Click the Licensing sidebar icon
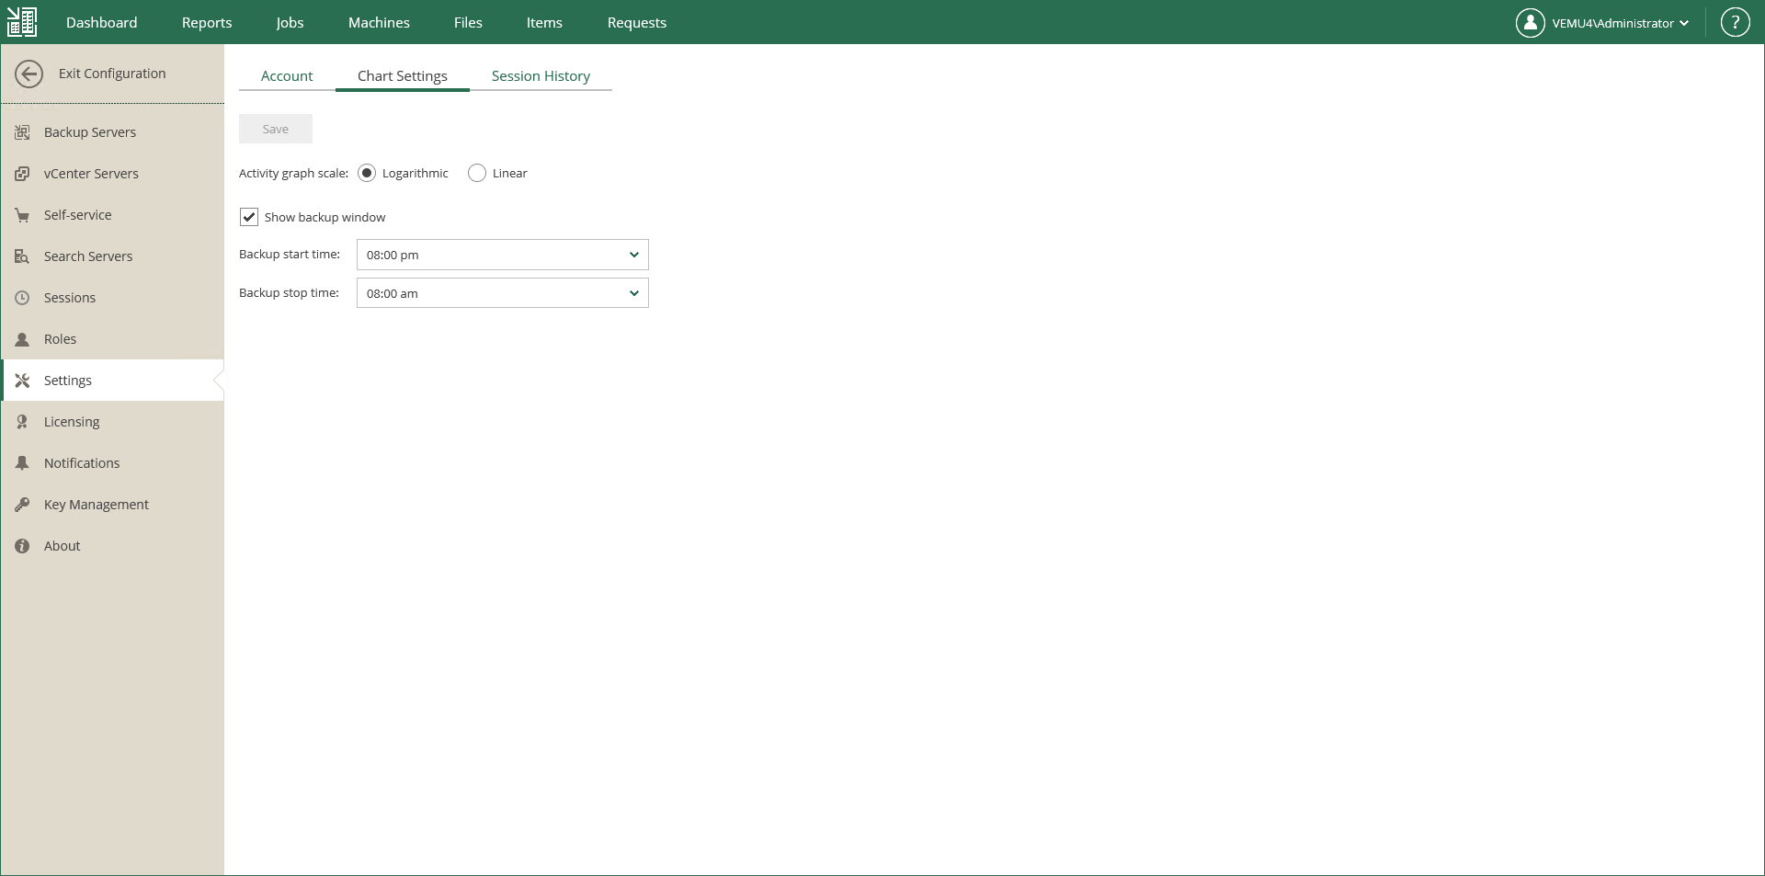The height and width of the screenshot is (876, 1765). pos(22,422)
